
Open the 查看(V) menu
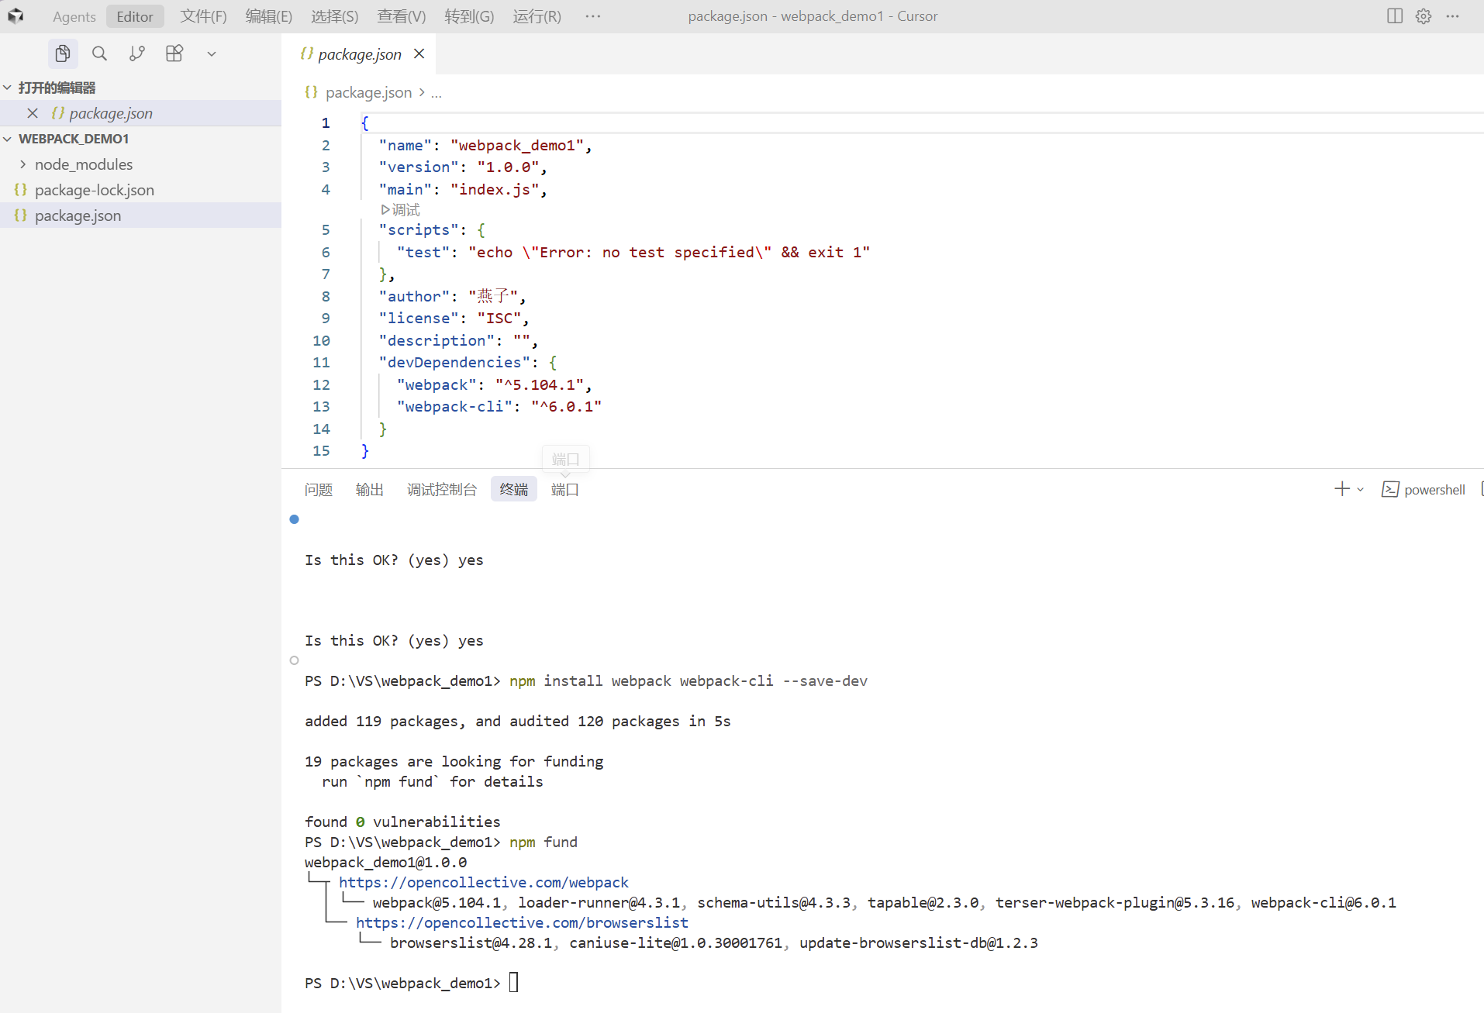(402, 16)
